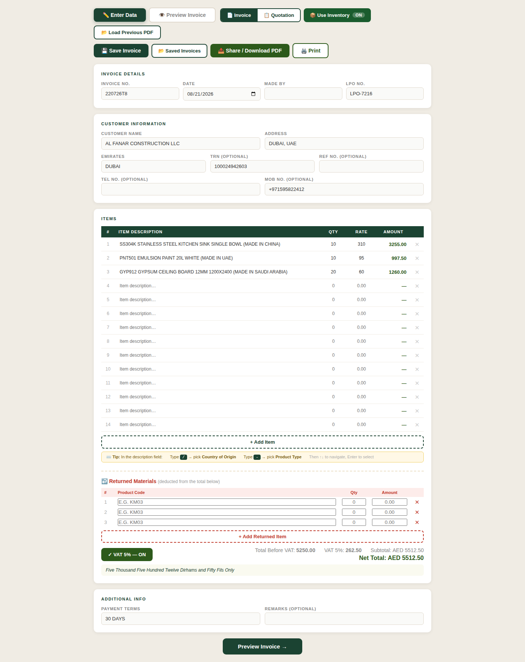Add a new item row
Screen dimensions: 525x662
point(262,442)
